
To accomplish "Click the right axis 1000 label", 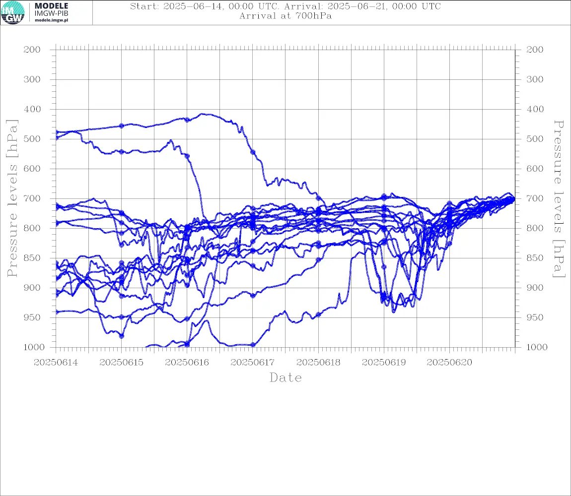I will 537,347.
